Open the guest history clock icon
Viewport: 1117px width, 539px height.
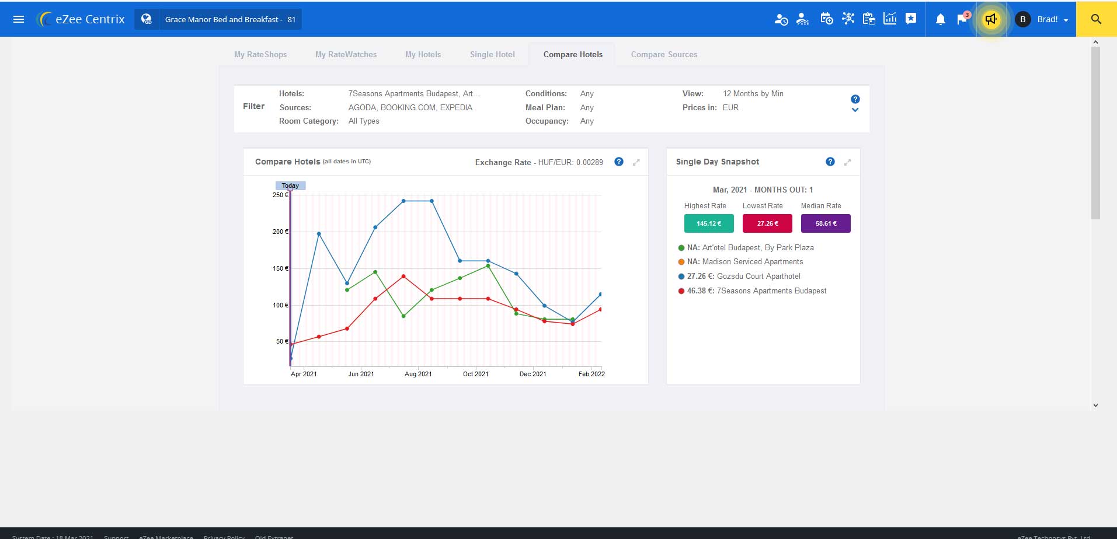781,19
